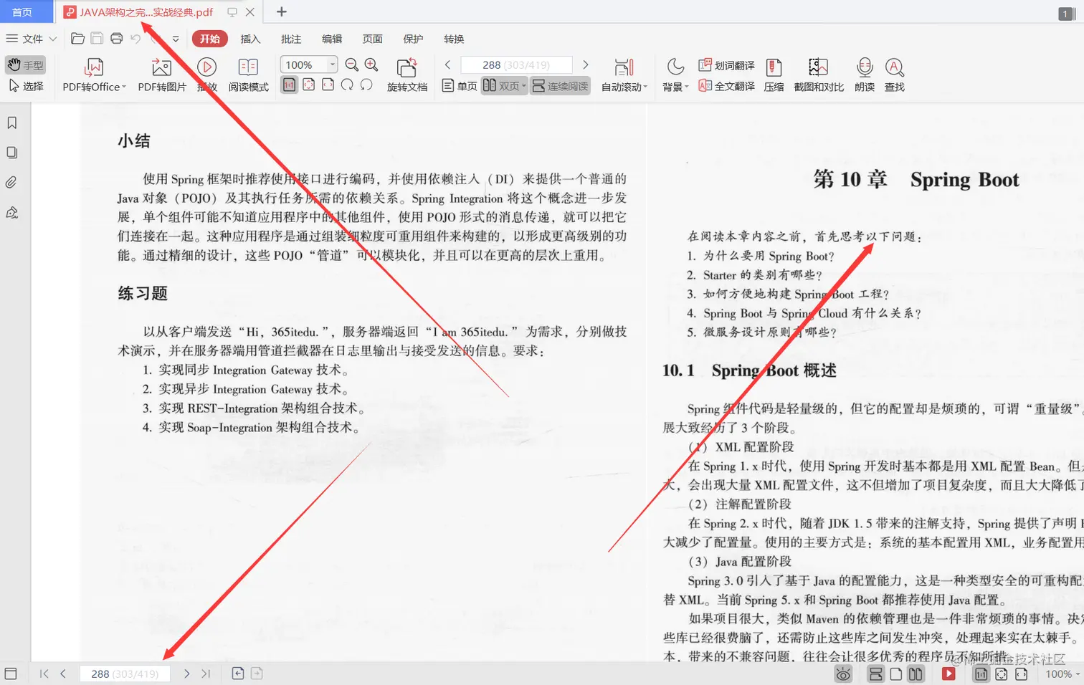
Task: Open the PDF转图片 conversion tool
Action: 161,75
